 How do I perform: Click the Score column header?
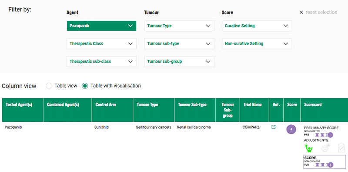(292, 110)
